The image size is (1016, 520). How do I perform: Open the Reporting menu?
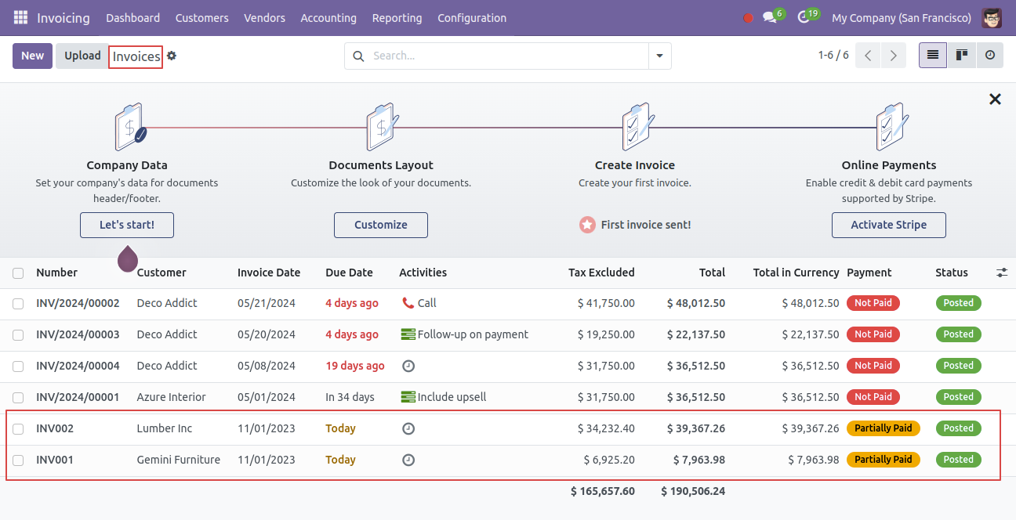(x=397, y=17)
